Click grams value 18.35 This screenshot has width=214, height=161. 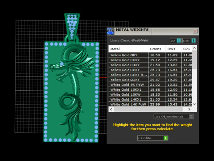point(155,94)
